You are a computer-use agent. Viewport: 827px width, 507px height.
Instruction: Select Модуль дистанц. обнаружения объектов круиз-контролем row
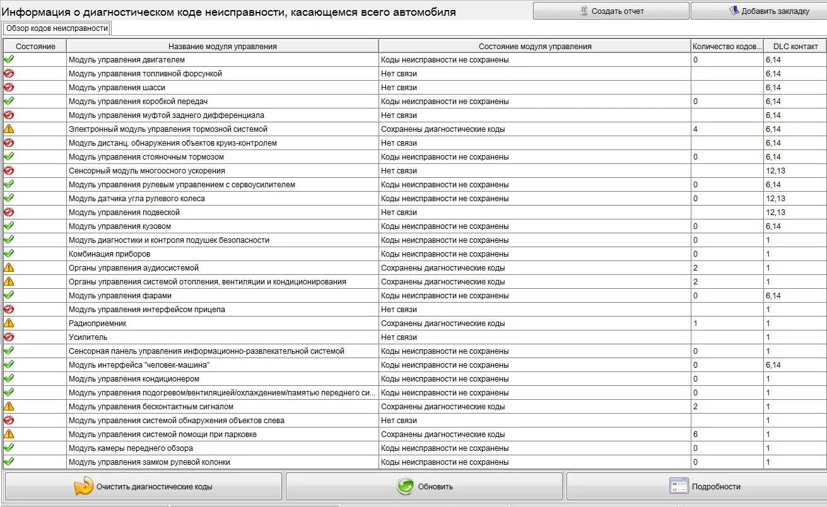[x=414, y=143]
